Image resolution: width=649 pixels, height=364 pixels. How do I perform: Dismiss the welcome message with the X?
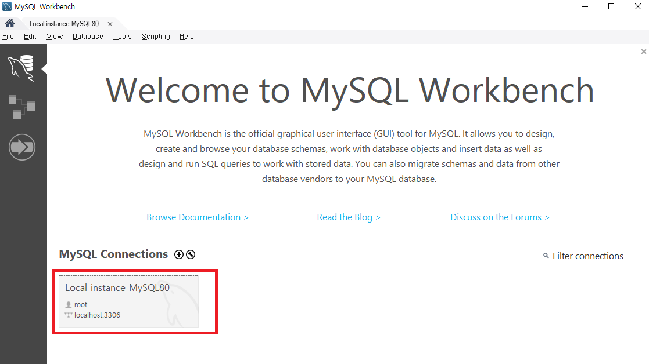click(644, 52)
